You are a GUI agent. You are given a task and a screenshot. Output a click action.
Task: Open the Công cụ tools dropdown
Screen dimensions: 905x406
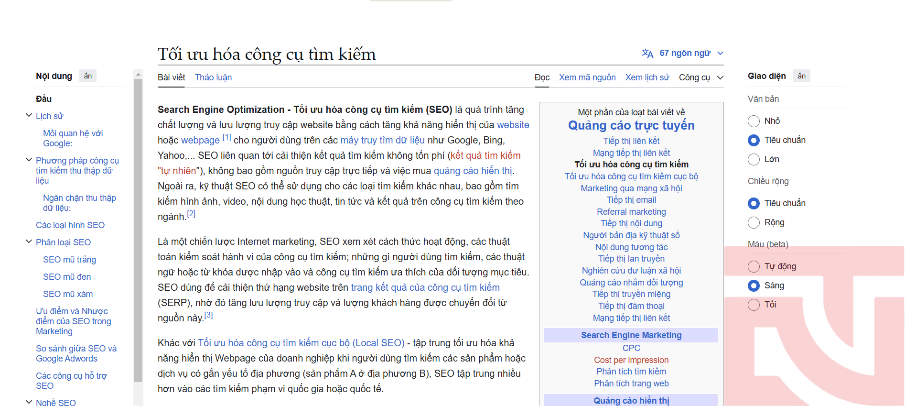[701, 77]
